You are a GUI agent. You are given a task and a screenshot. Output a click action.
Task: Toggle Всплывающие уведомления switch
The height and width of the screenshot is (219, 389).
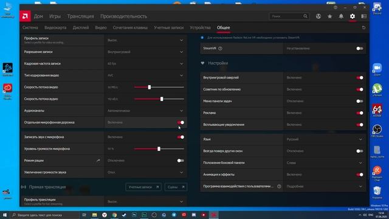(x=360, y=125)
